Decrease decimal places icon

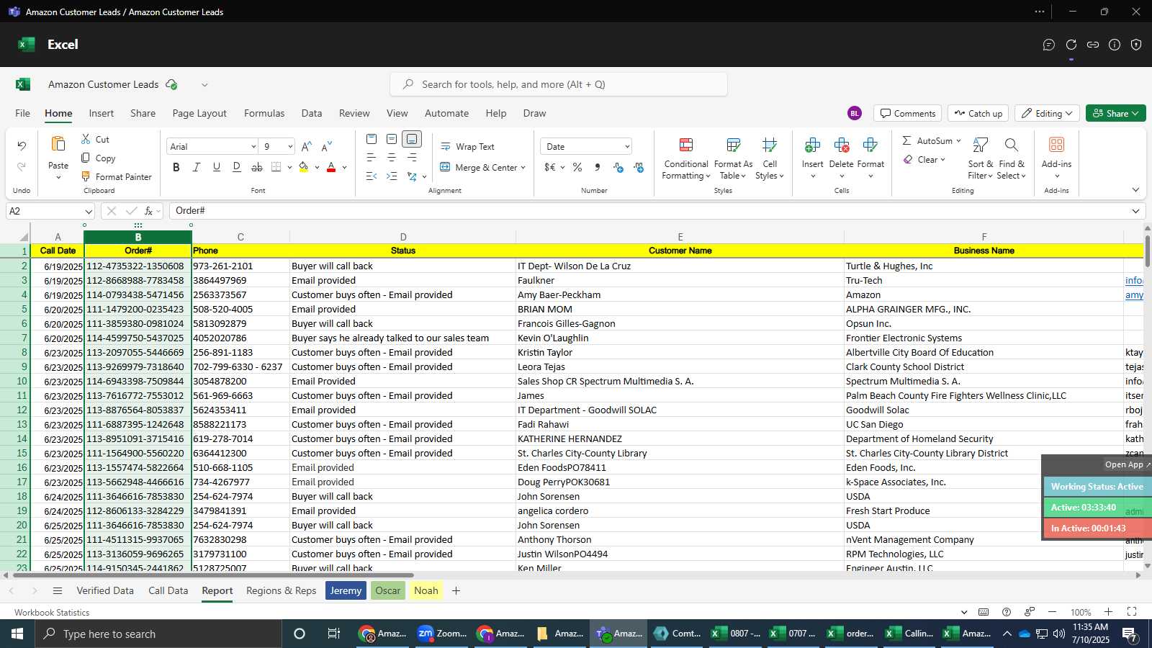639,167
